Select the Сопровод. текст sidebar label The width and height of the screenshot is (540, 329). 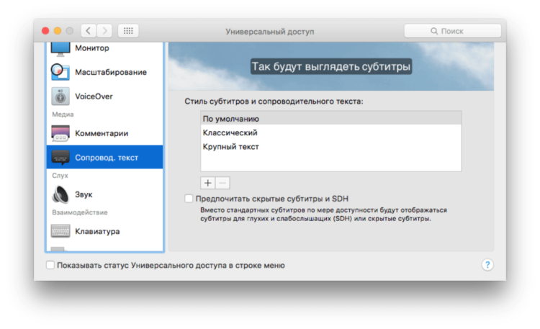[x=107, y=158]
